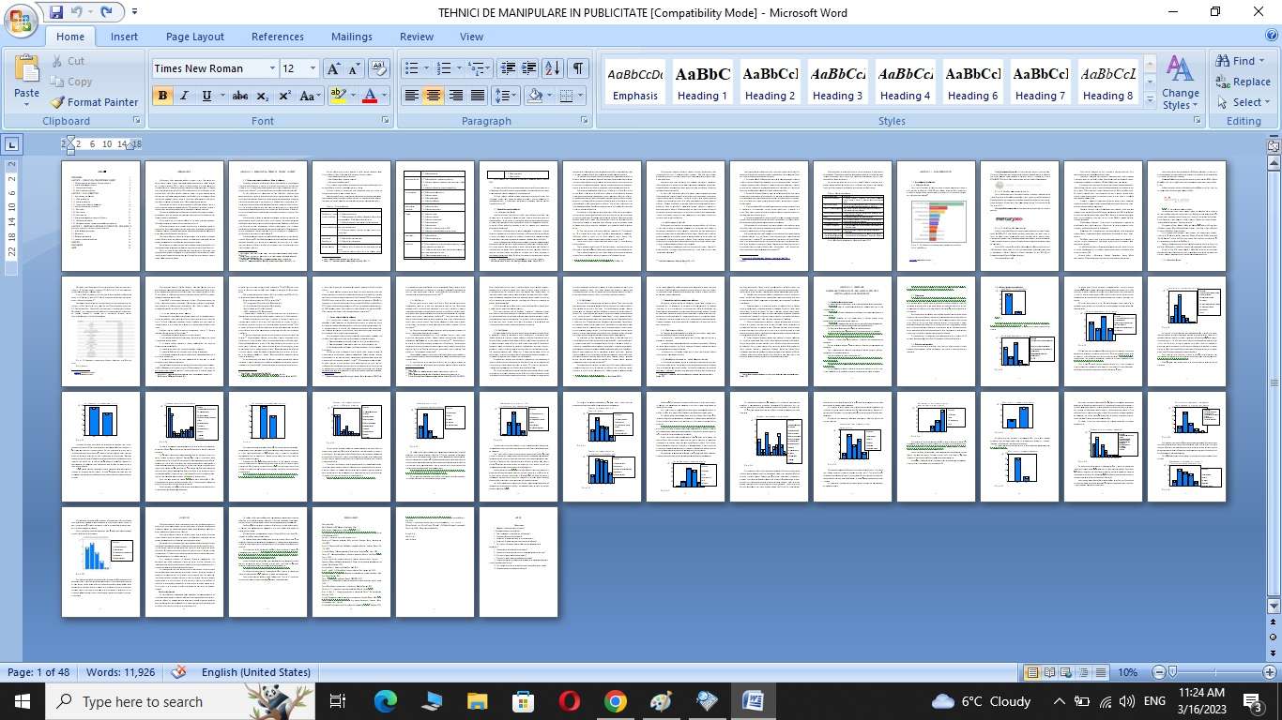Screen dimensions: 1282x720
Task: Click the Clear Formatting icon
Action: (x=379, y=68)
